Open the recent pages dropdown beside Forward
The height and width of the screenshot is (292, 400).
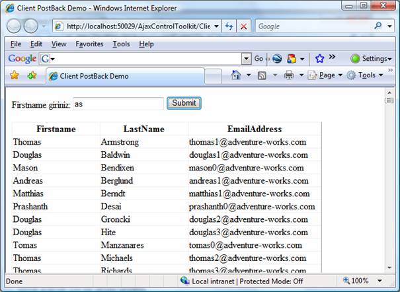pyautogui.click(x=44, y=26)
